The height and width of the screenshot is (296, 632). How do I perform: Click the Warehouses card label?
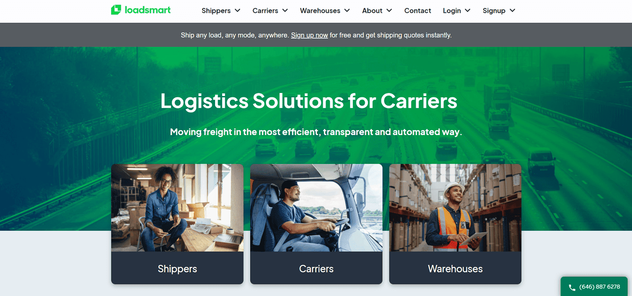point(455,268)
